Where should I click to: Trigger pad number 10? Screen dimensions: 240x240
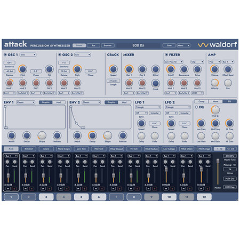point(169,197)
